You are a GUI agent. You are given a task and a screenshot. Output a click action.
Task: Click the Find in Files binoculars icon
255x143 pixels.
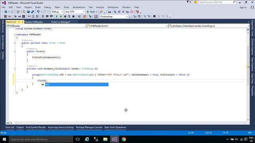[110, 12]
